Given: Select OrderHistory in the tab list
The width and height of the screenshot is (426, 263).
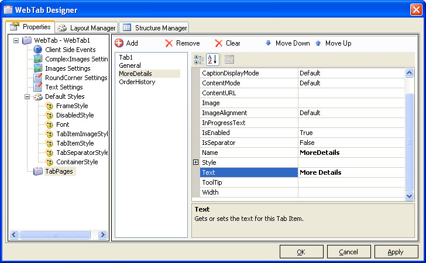Looking at the screenshot, I should click(137, 82).
